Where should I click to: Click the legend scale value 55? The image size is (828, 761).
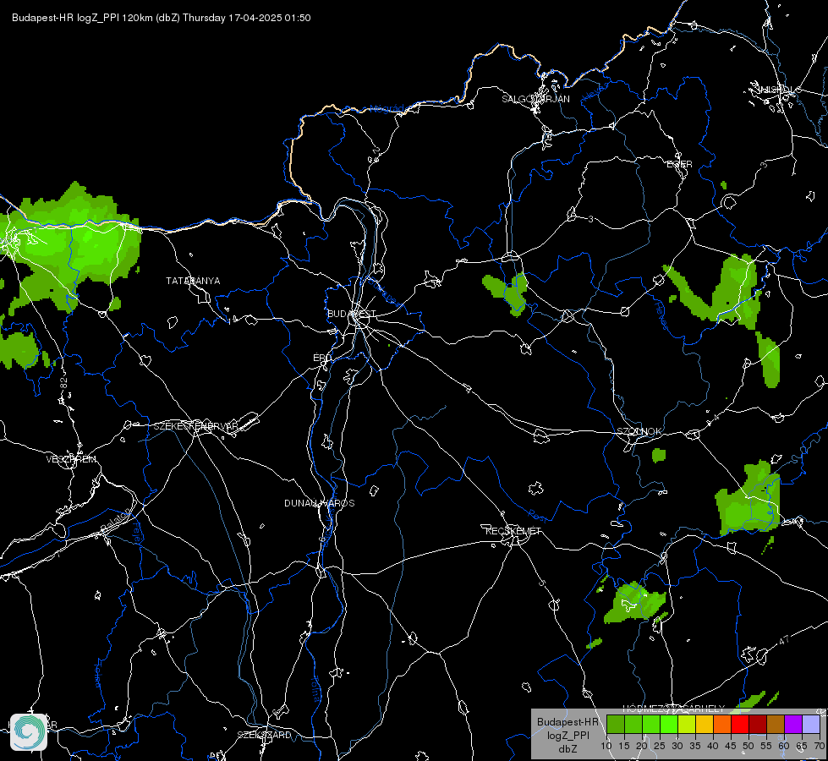tap(765, 746)
